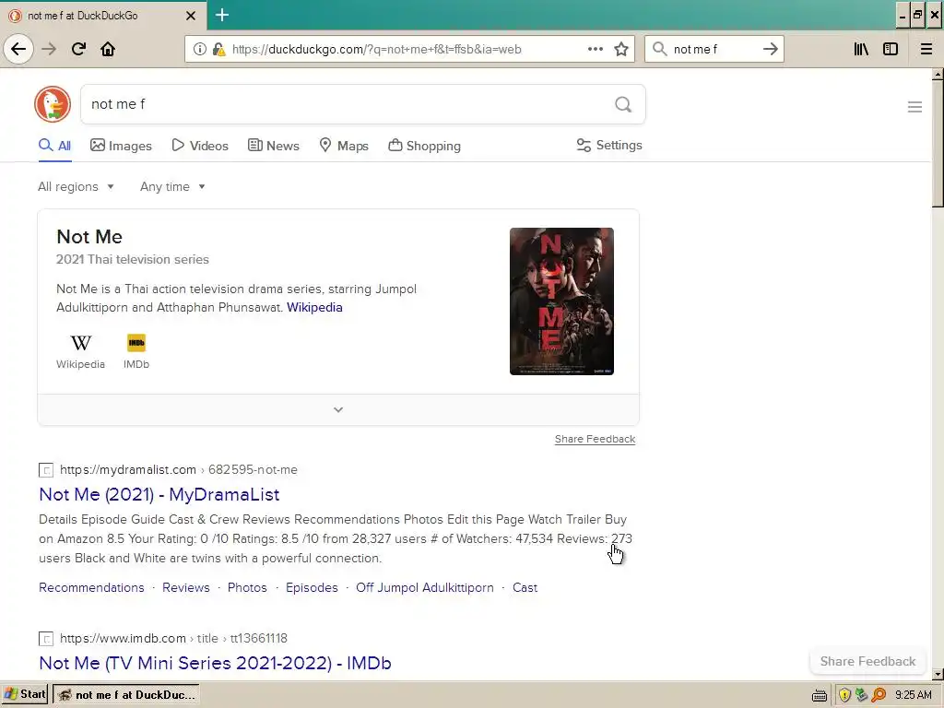
Task: Switch to the News tab
Action: pos(273,146)
